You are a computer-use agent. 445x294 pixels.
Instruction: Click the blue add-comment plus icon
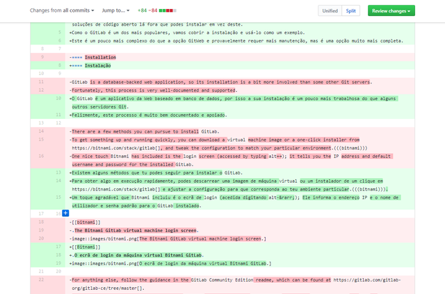[65, 213]
